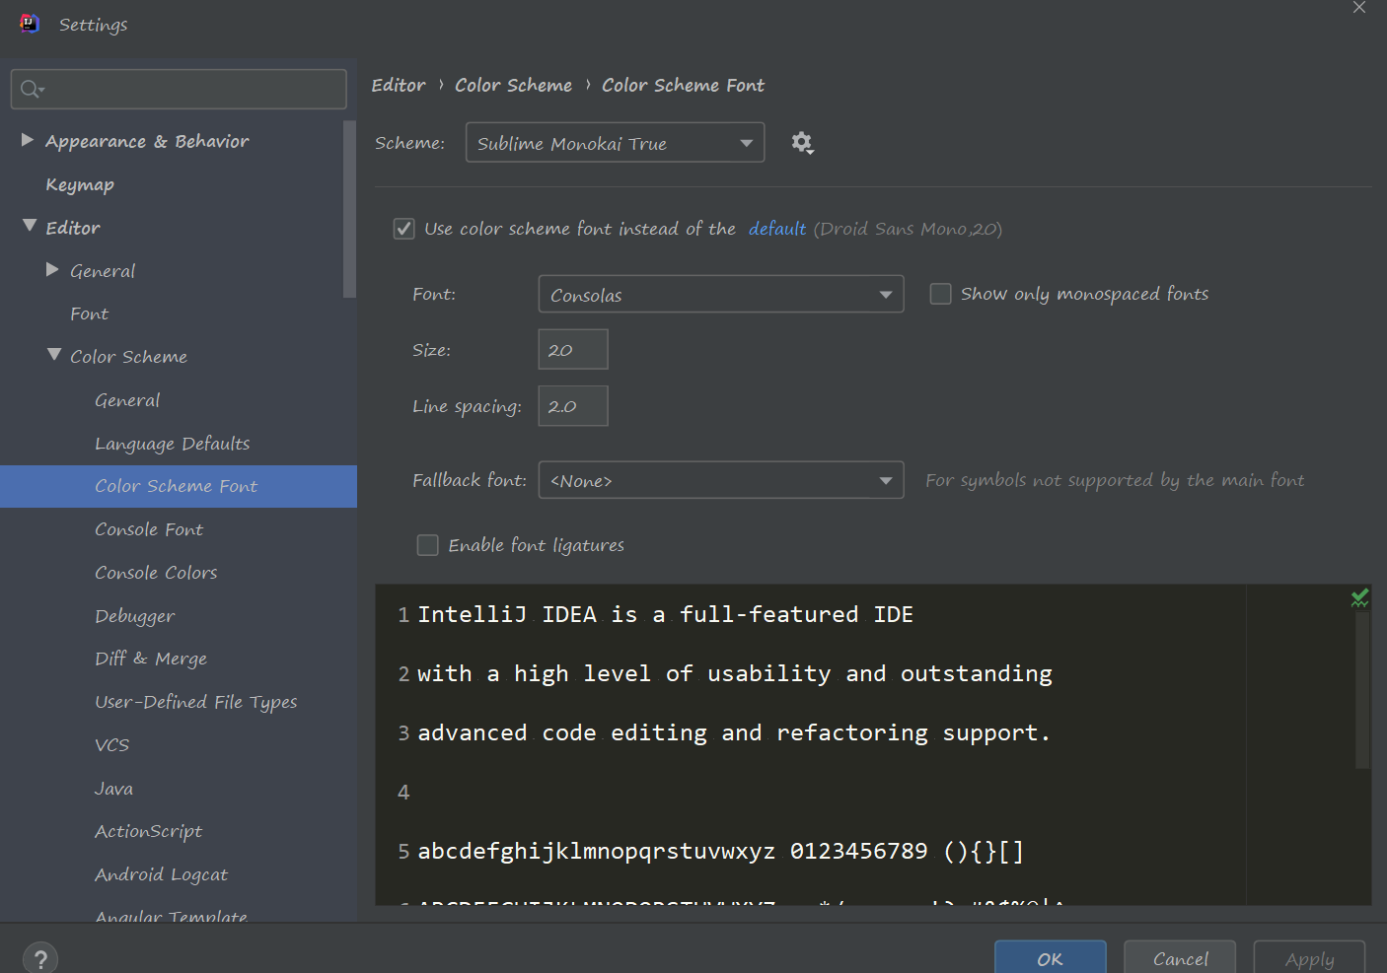Click the OK button
The image size is (1387, 973).
[1051, 957]
